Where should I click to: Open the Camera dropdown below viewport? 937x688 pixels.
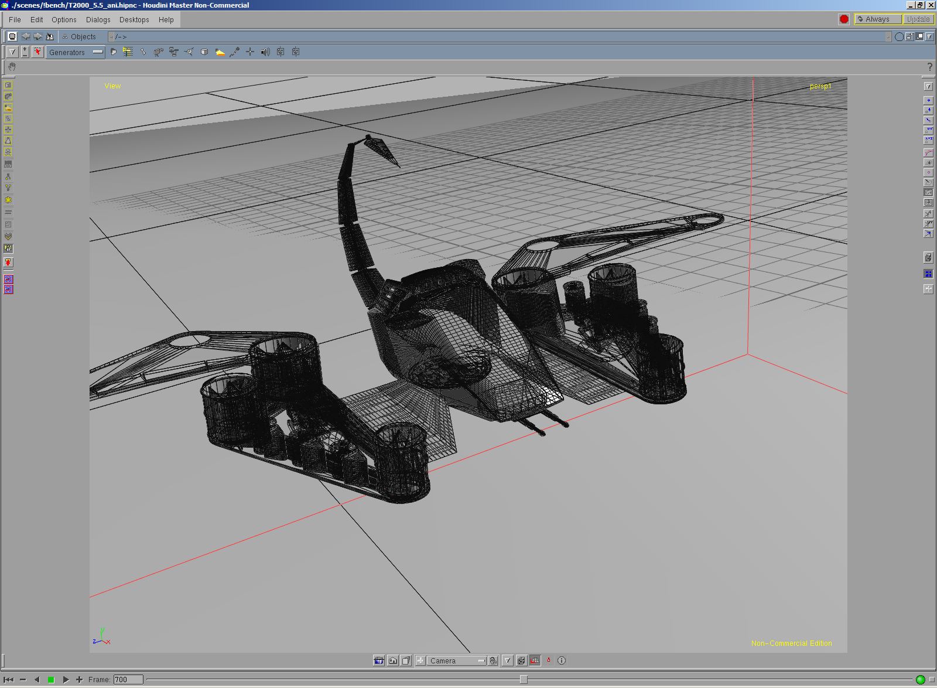point(456,660)
